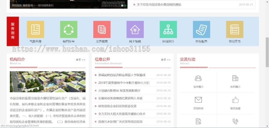269x128 pixels.
Task: Click the page vertical scrollbar thumb
Action: (267, 52)
